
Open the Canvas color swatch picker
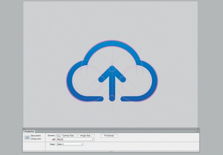coord(58,136)
